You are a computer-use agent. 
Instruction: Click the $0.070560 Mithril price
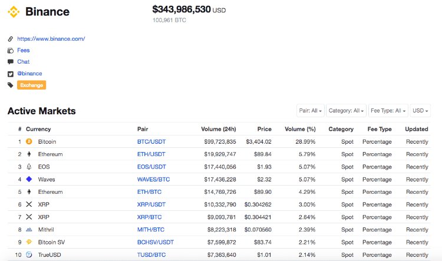258,230
